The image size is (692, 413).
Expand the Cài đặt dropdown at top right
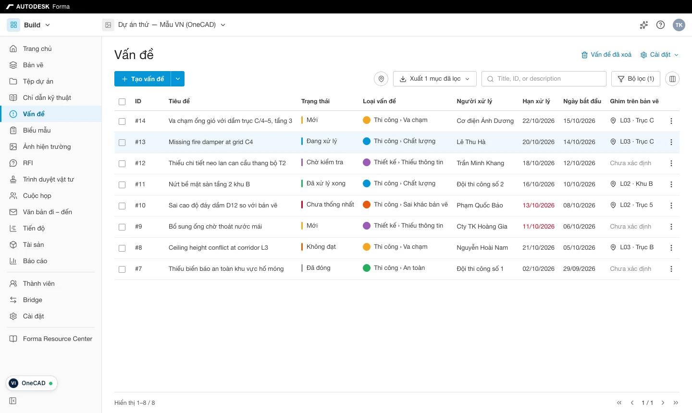[x=659, y=55]
